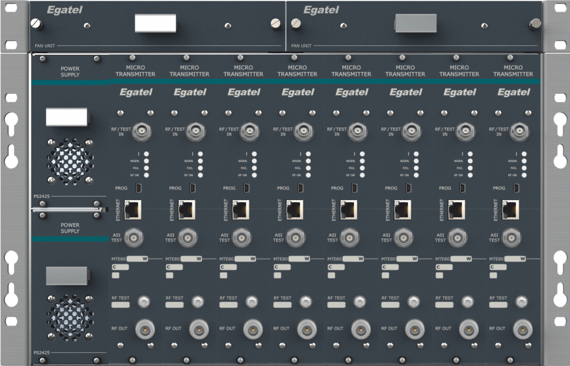Viewport: 570px width, 366px height.
Task: Click the PROG USB port on the fifth micro transmitter
Action: click(x=355, y=188)
